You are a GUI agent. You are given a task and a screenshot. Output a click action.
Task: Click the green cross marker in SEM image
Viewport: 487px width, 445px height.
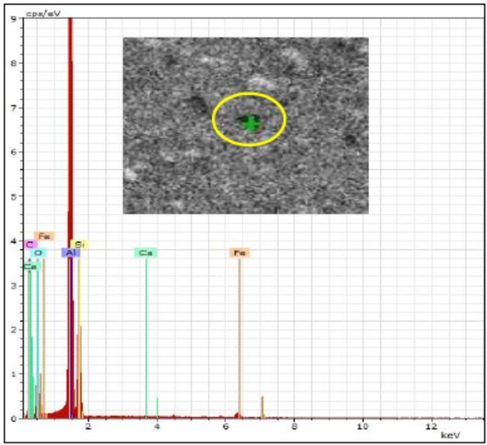pyautogui.click(x=250, y=123)
